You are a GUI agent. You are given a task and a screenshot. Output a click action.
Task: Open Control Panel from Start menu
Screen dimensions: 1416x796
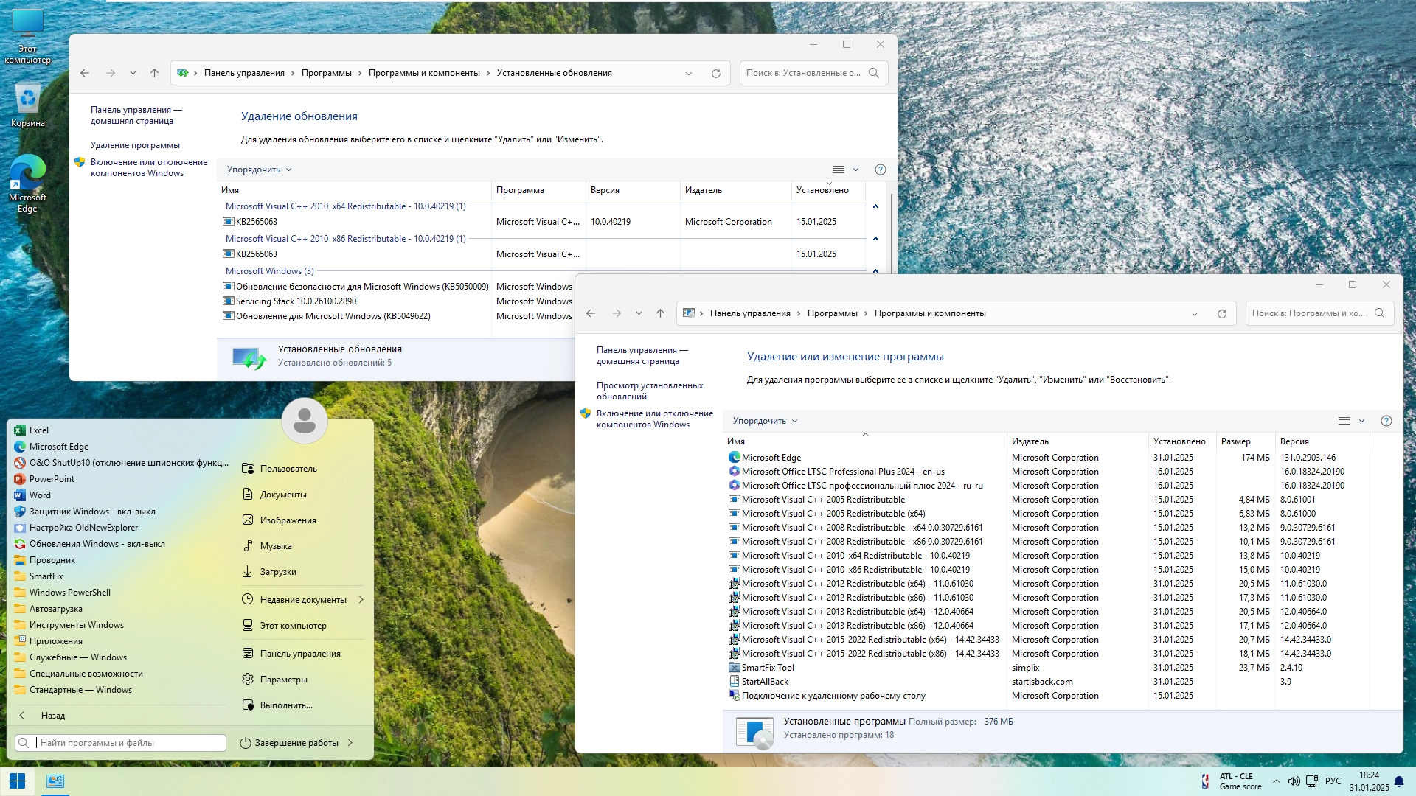(299, 654)
